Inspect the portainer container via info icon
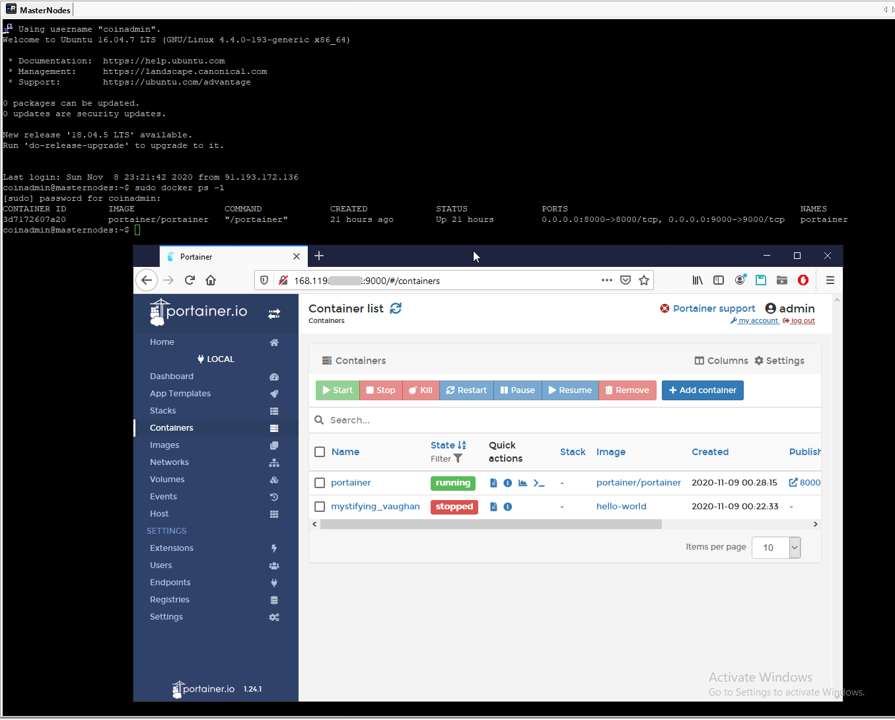This screenshot has height=720, width=895. pos(508,483)
